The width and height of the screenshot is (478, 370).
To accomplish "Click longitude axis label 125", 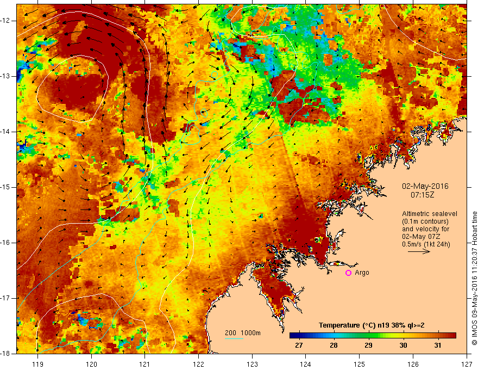I will pos(360,364).
